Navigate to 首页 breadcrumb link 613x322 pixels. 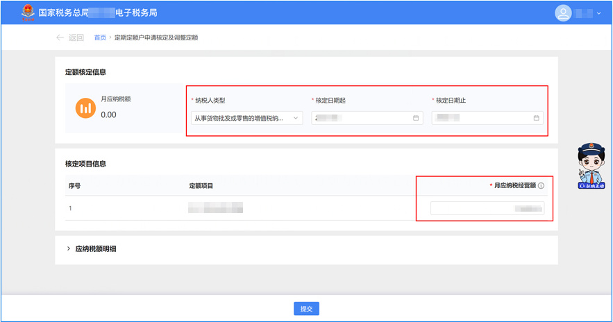point(100,37)
